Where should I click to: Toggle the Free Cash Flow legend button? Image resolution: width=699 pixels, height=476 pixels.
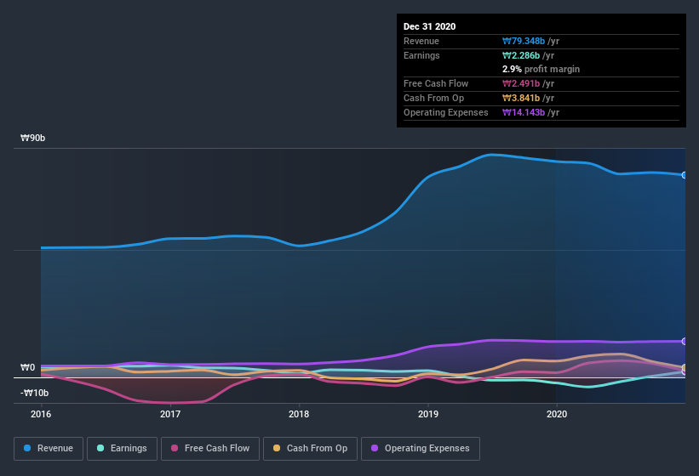tap(210, 449)
